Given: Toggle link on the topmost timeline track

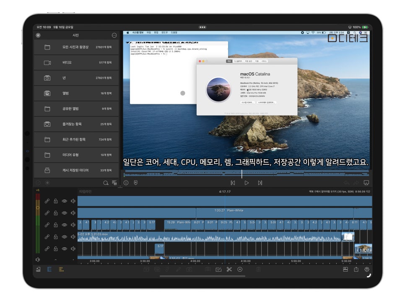Looking at the screenshot, I should click(x=47, y=201).
